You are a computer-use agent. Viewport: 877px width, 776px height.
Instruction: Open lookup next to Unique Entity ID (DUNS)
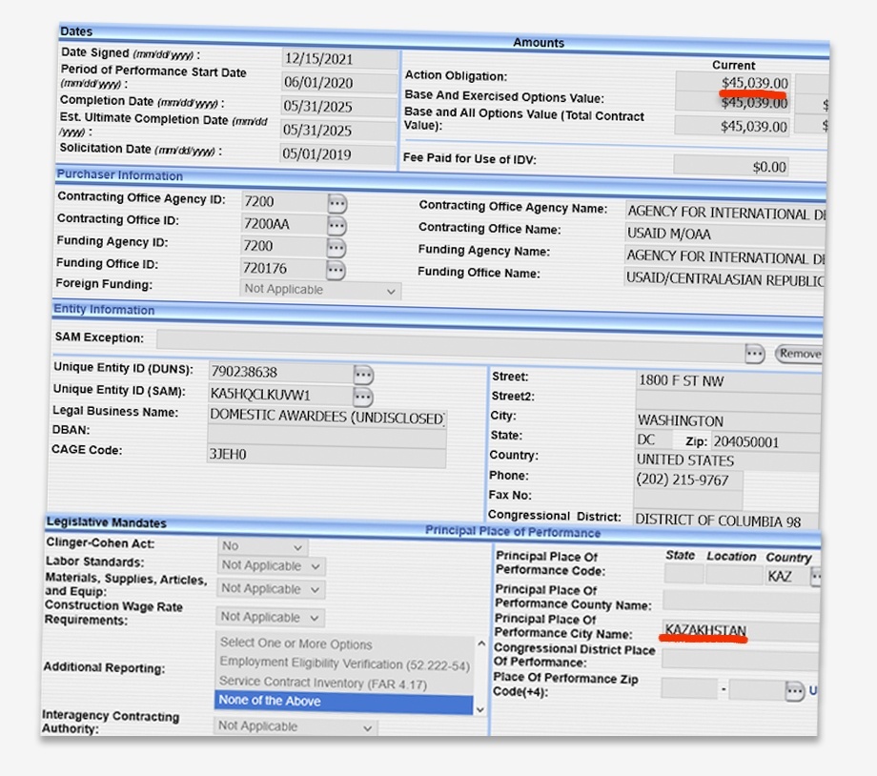(x=363, y=375)
